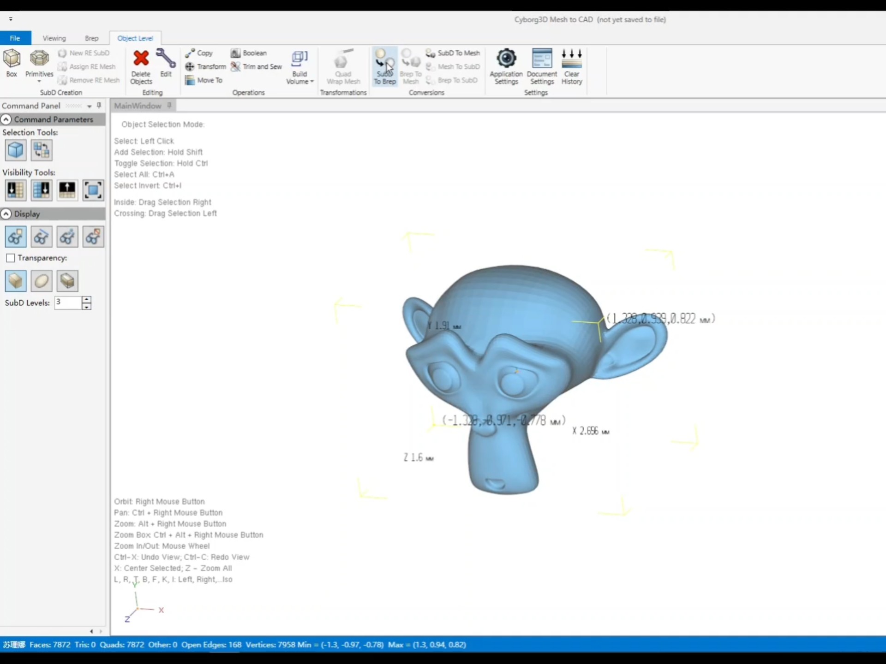Select the smooth ellipsoid shading mode
The width and height of the screenshot is (886, 664).
coord(42,281)
